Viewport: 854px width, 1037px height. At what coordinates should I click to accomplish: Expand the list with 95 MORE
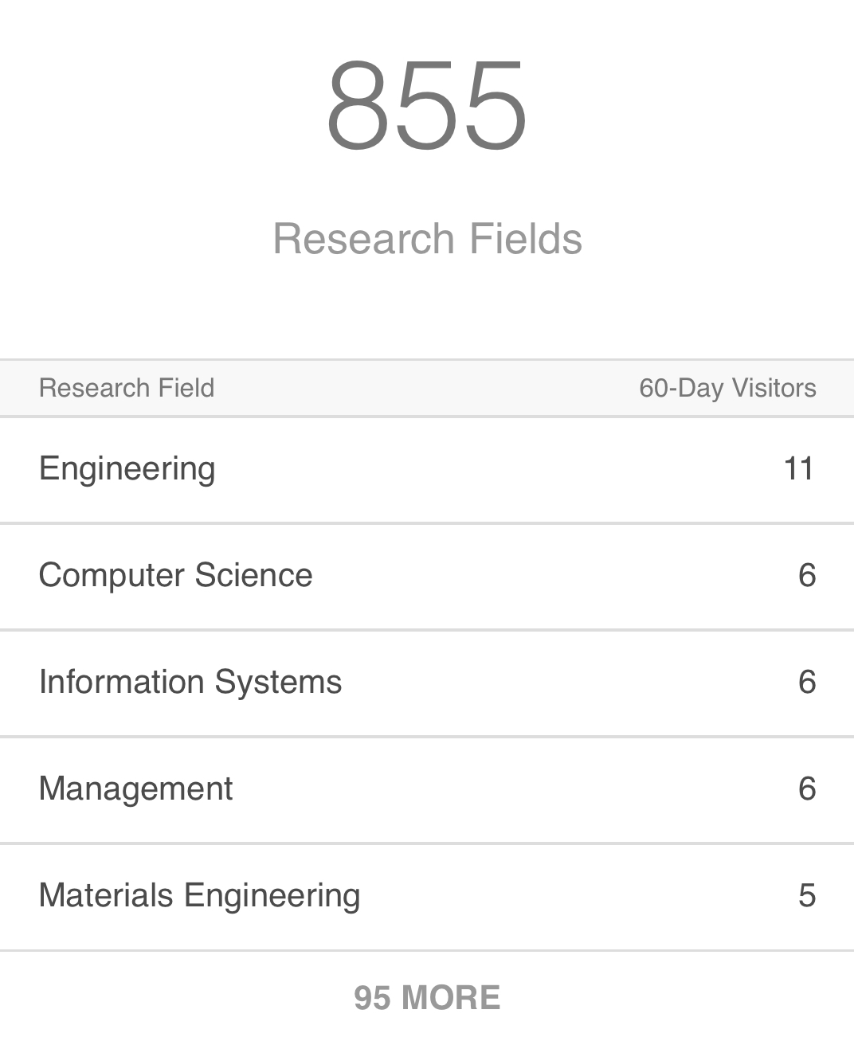[x=427, y=997]
